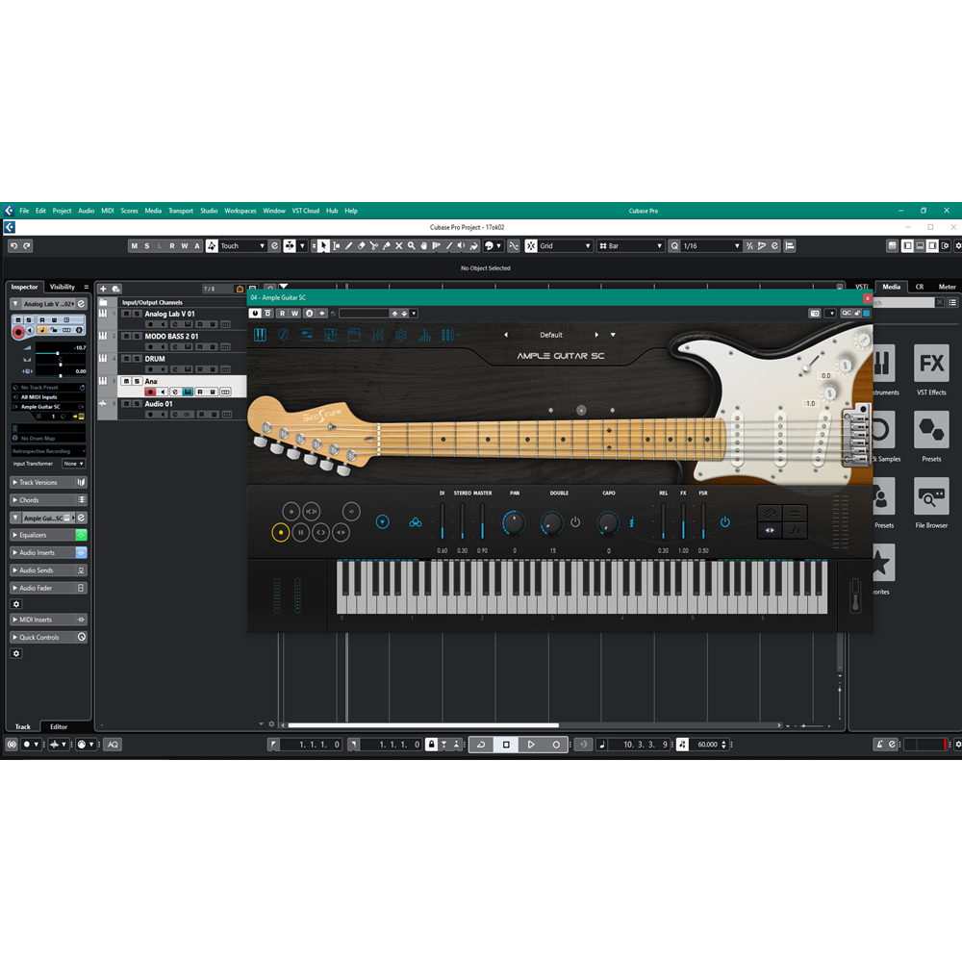Open Presets hexagon tile in Media rack
Screen dimensions: 962x962
(x=930, y=436)
